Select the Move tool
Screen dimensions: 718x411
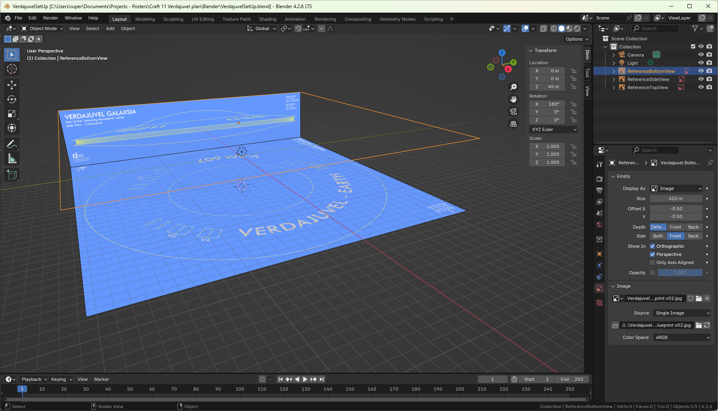pyautogui.click(x=12, y=85)
